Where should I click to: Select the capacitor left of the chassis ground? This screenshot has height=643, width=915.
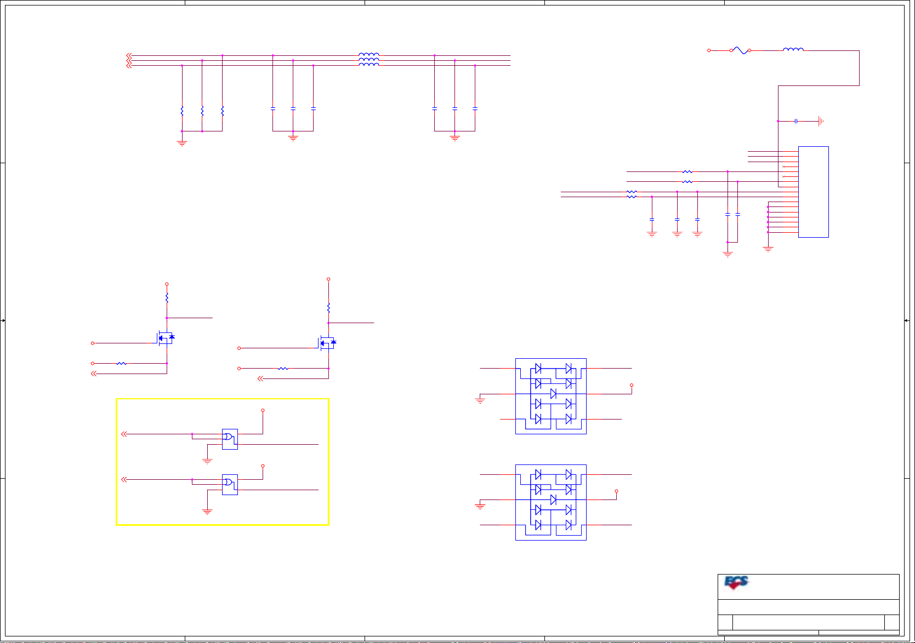[x=795, y=121]
